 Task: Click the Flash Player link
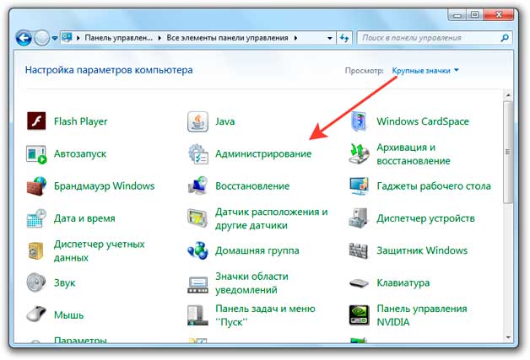tap(80, 121)
